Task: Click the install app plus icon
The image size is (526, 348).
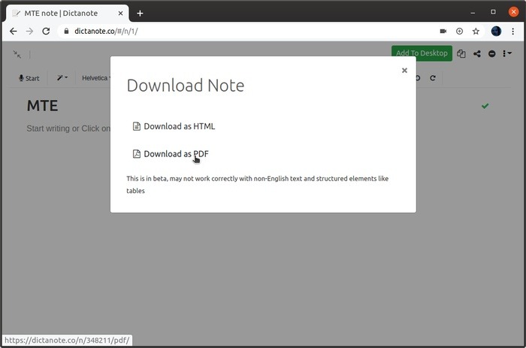Action: pyautogui.click(x=460, y=32)
